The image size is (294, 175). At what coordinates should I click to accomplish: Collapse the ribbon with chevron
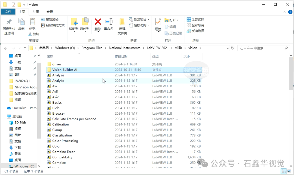[284, 12]
